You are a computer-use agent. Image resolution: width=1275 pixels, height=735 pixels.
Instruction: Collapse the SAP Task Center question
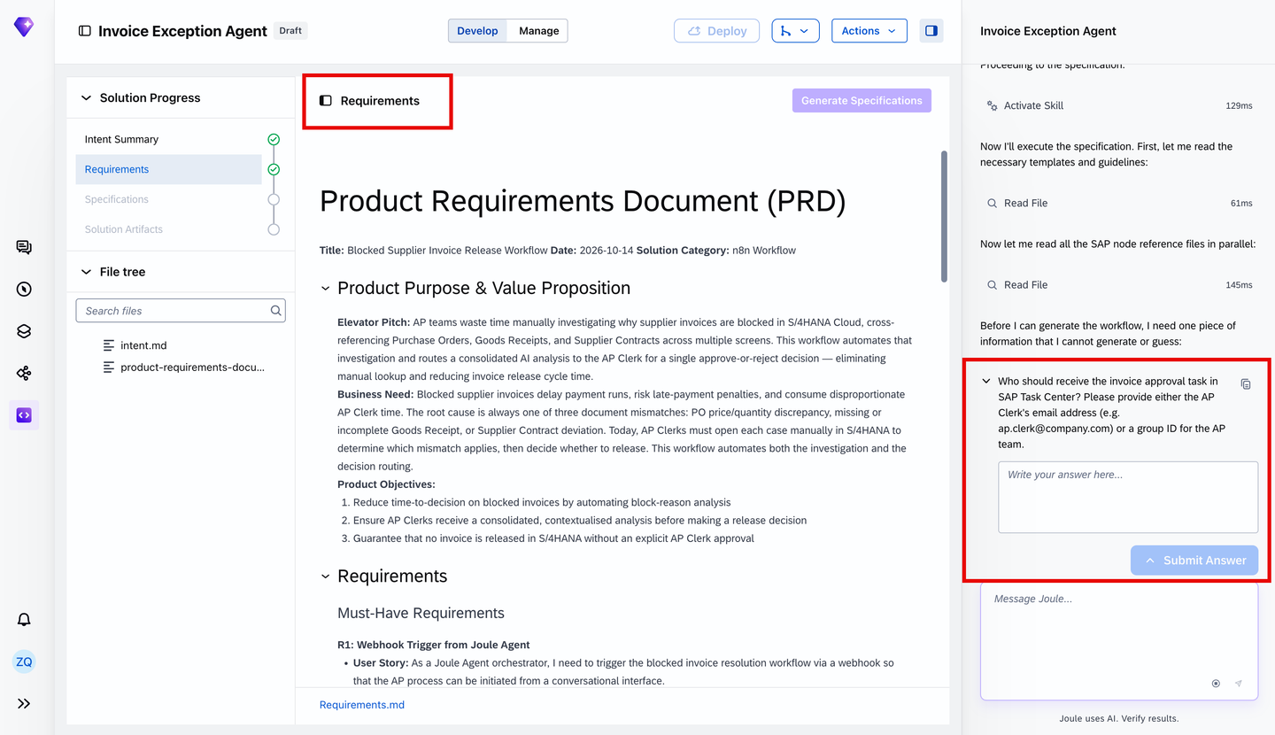pos(986,382)
